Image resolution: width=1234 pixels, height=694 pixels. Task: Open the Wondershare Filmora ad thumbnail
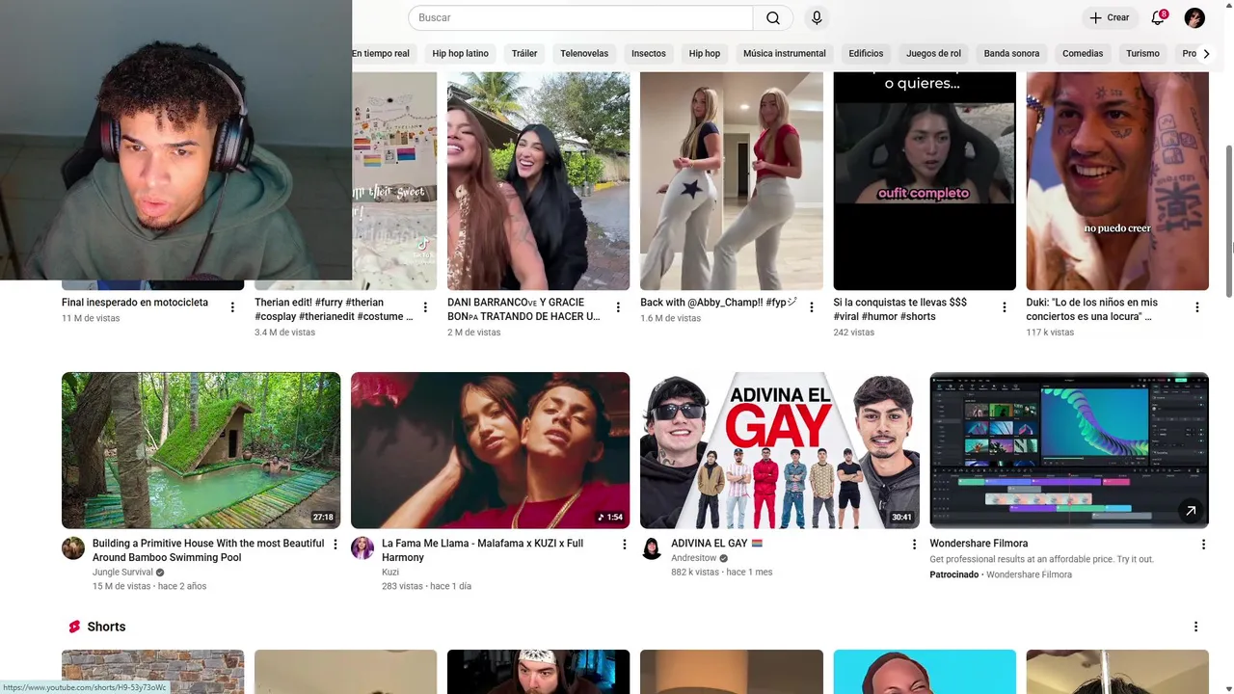click(x=1069, y=450)
